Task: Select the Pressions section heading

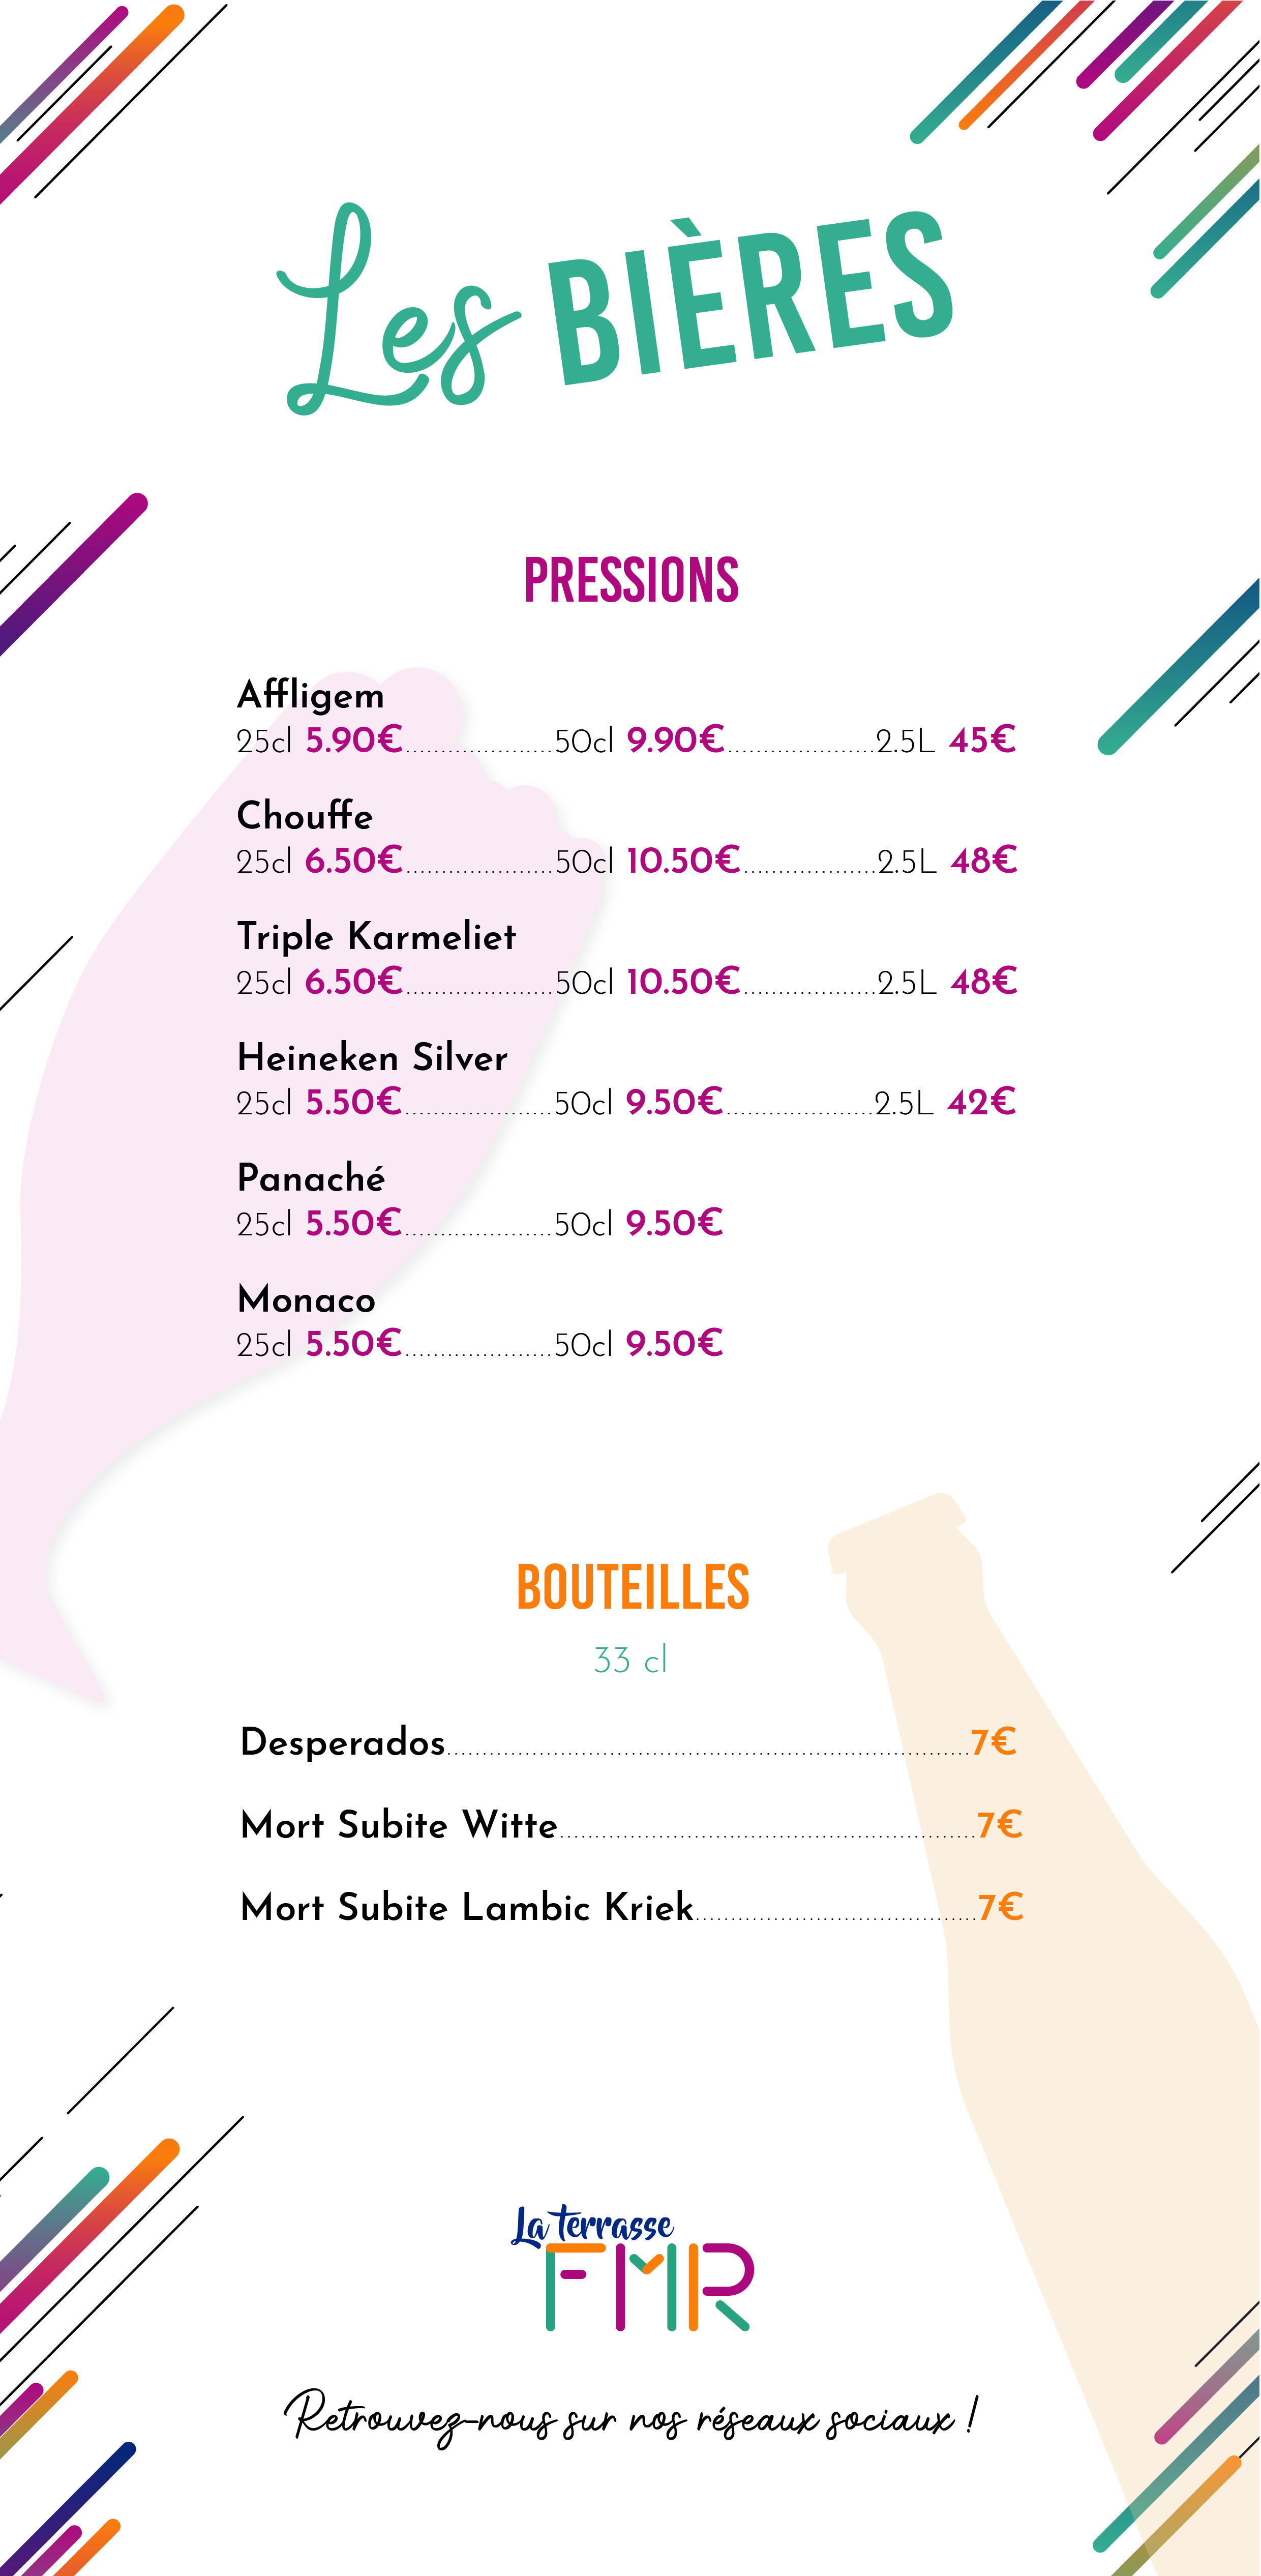Action: [x=631, y=581]
